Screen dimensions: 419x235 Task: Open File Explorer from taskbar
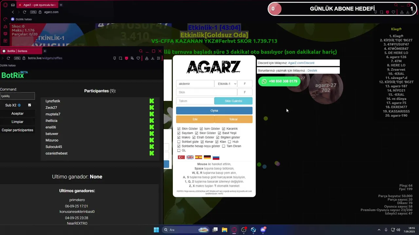pos(225,230)
